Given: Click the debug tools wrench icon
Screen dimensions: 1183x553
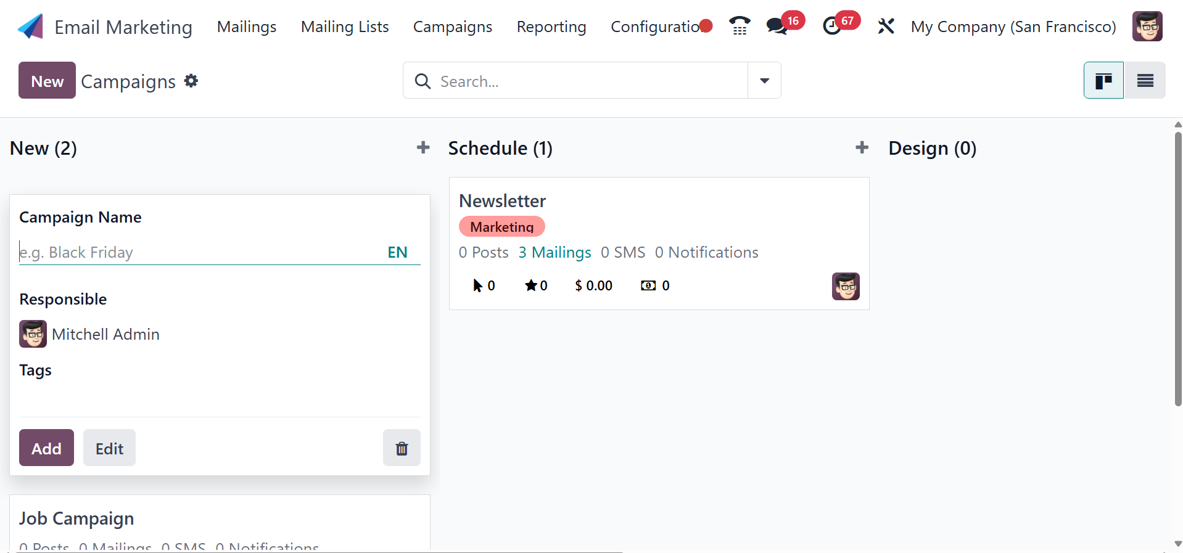Looking at the screenshot, I should pyautogui.click(x=886, y=27).
